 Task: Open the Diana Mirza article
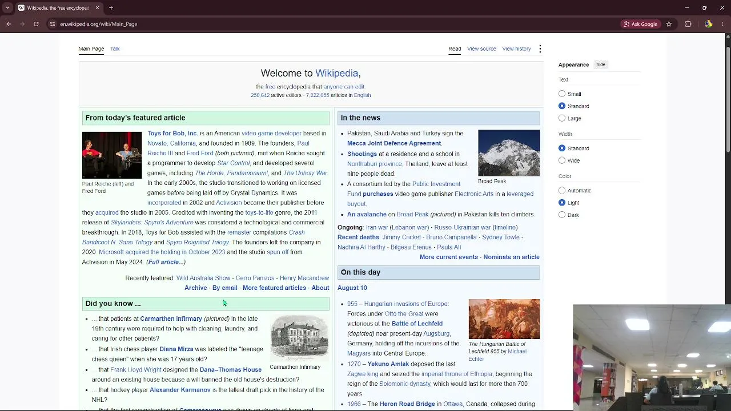(x=176, y=349)
